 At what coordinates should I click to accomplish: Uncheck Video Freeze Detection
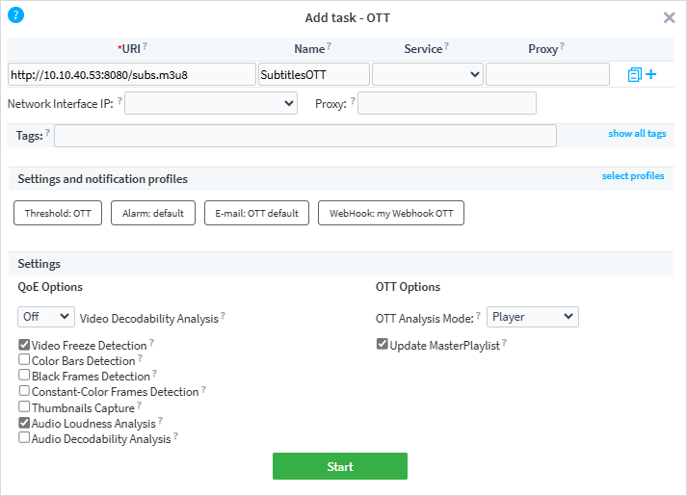tap(24, 345)
